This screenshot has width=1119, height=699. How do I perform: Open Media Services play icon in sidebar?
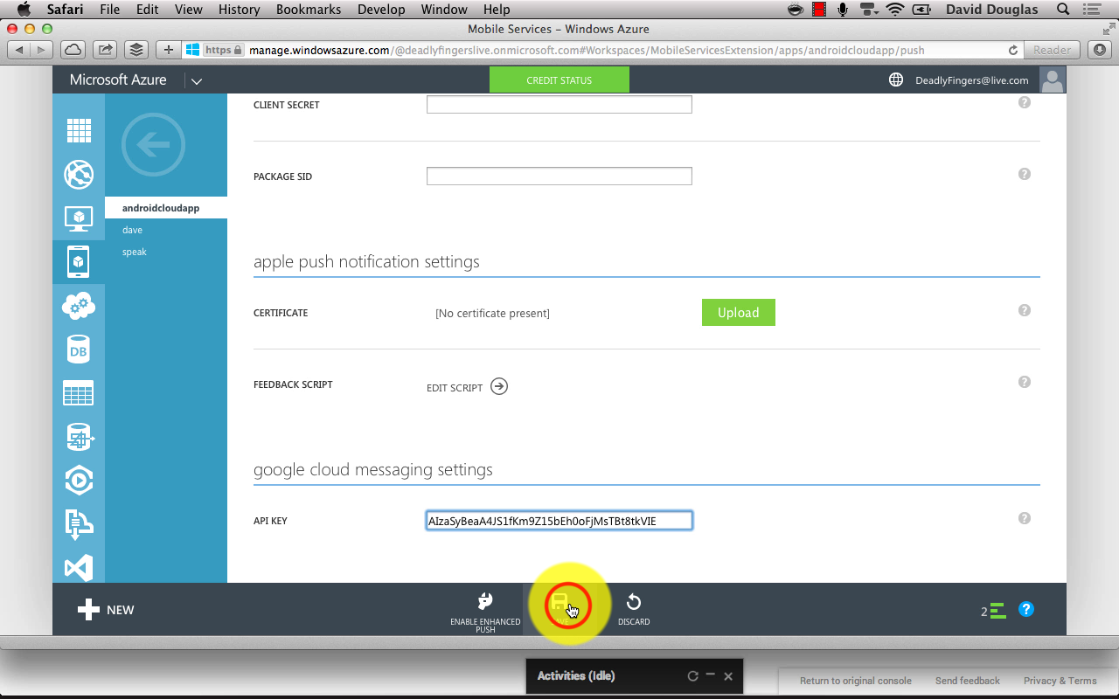click(x=79, y=480)
